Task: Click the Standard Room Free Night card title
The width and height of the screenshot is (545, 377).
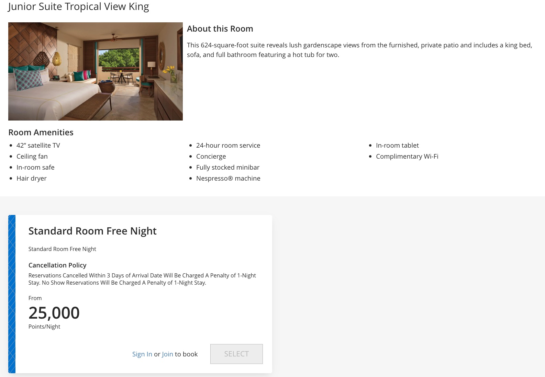Action: point(92,231)
